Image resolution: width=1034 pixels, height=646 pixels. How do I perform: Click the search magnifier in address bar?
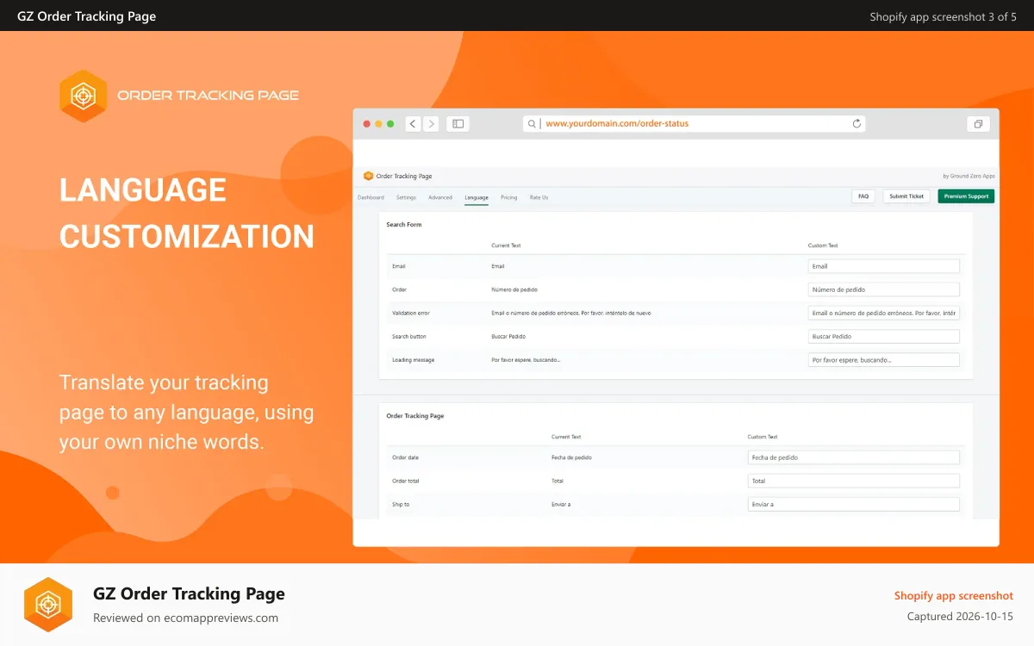pyautogui.click(x=533, y=124)
